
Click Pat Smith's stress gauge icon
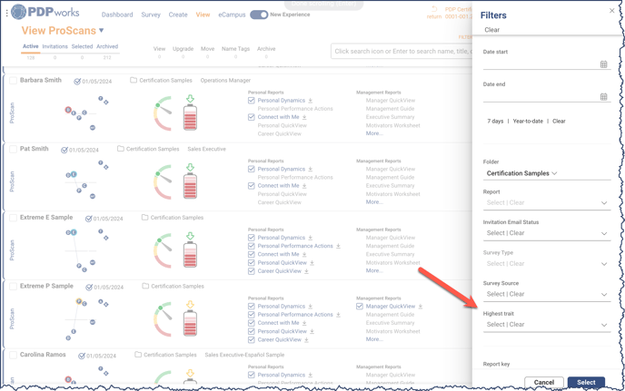[x=163, y=182]
